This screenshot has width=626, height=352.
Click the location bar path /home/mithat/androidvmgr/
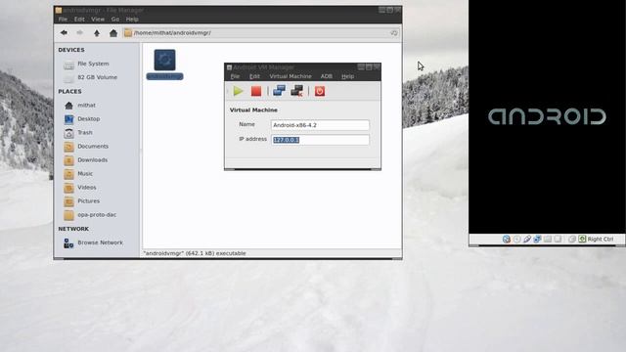click(172, 32)
